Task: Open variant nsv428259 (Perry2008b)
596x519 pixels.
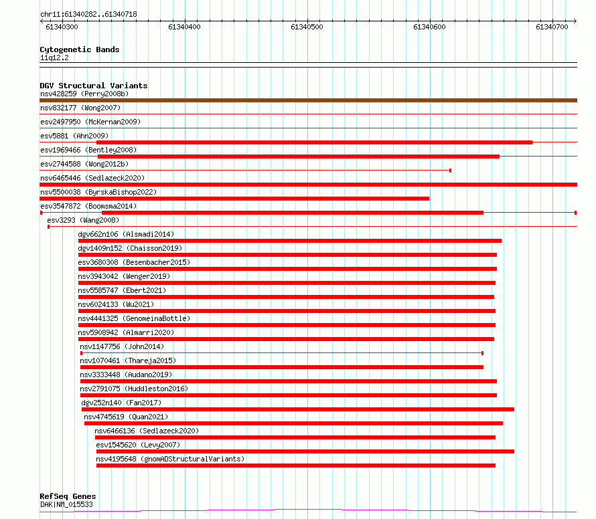Action: pyautogui.click(x=84, y=94)
